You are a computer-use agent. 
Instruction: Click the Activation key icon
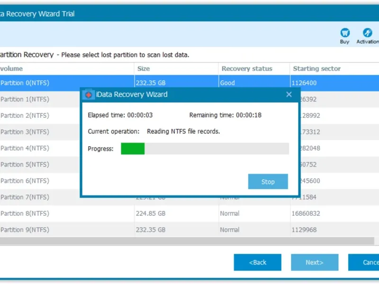368,33
